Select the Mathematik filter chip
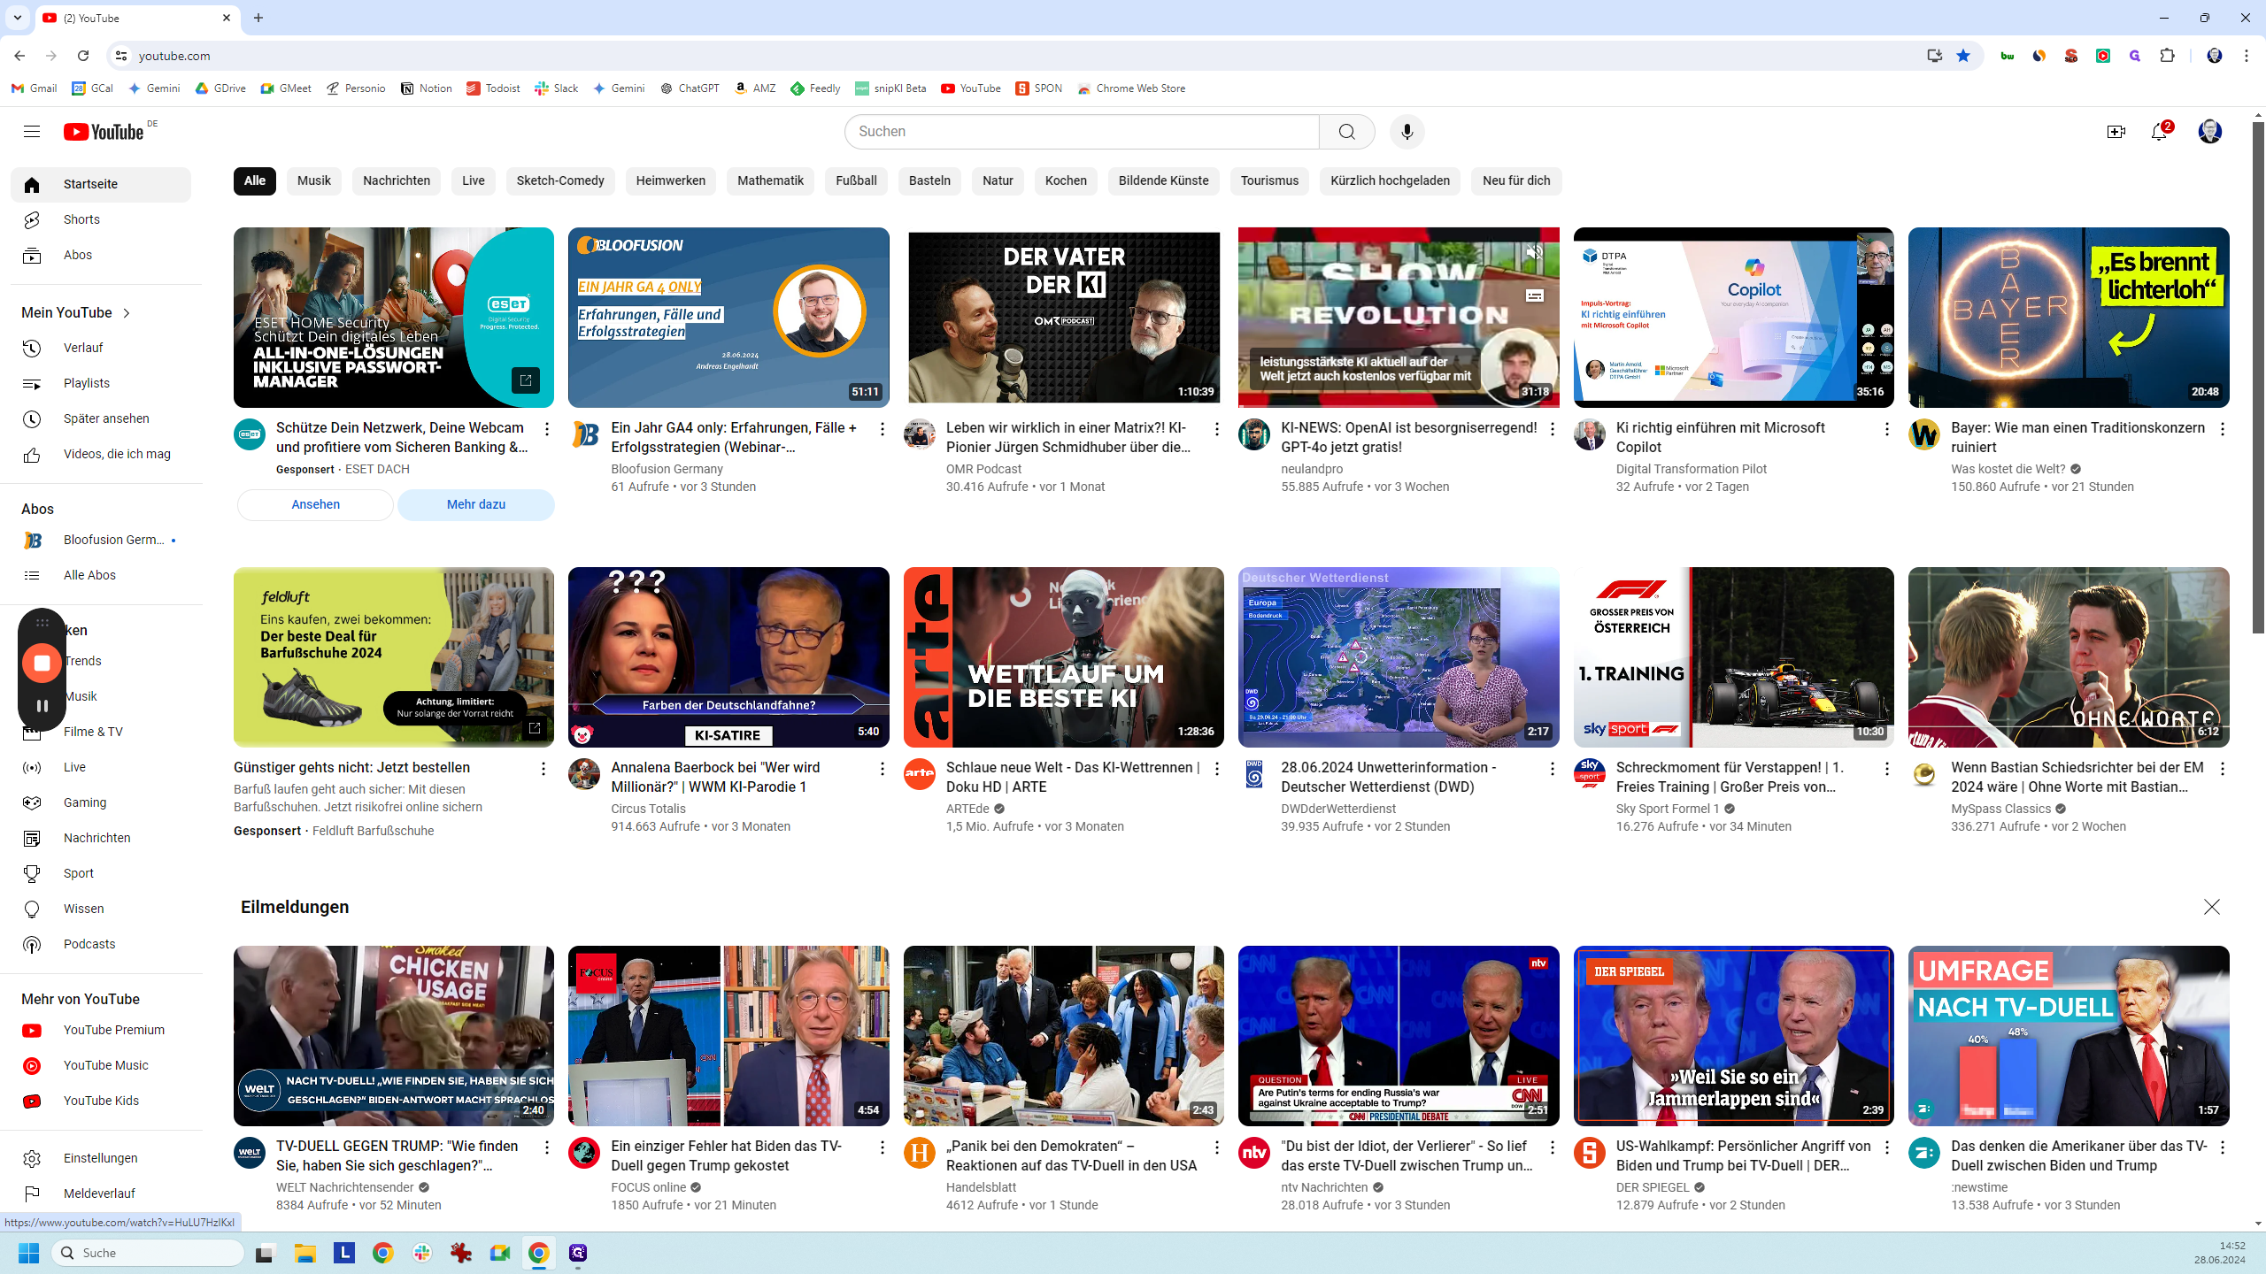Viewport: 2266px width, 1274px height. click(x=770, y=180)
